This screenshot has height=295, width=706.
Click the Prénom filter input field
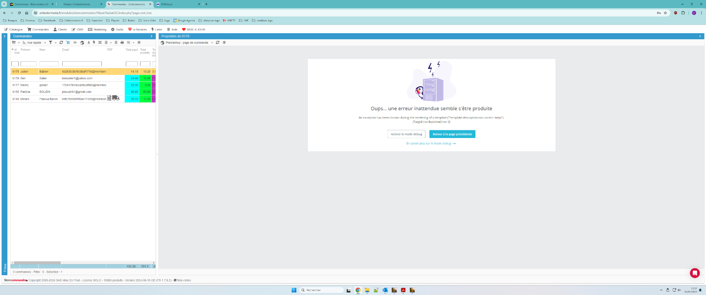29,64
